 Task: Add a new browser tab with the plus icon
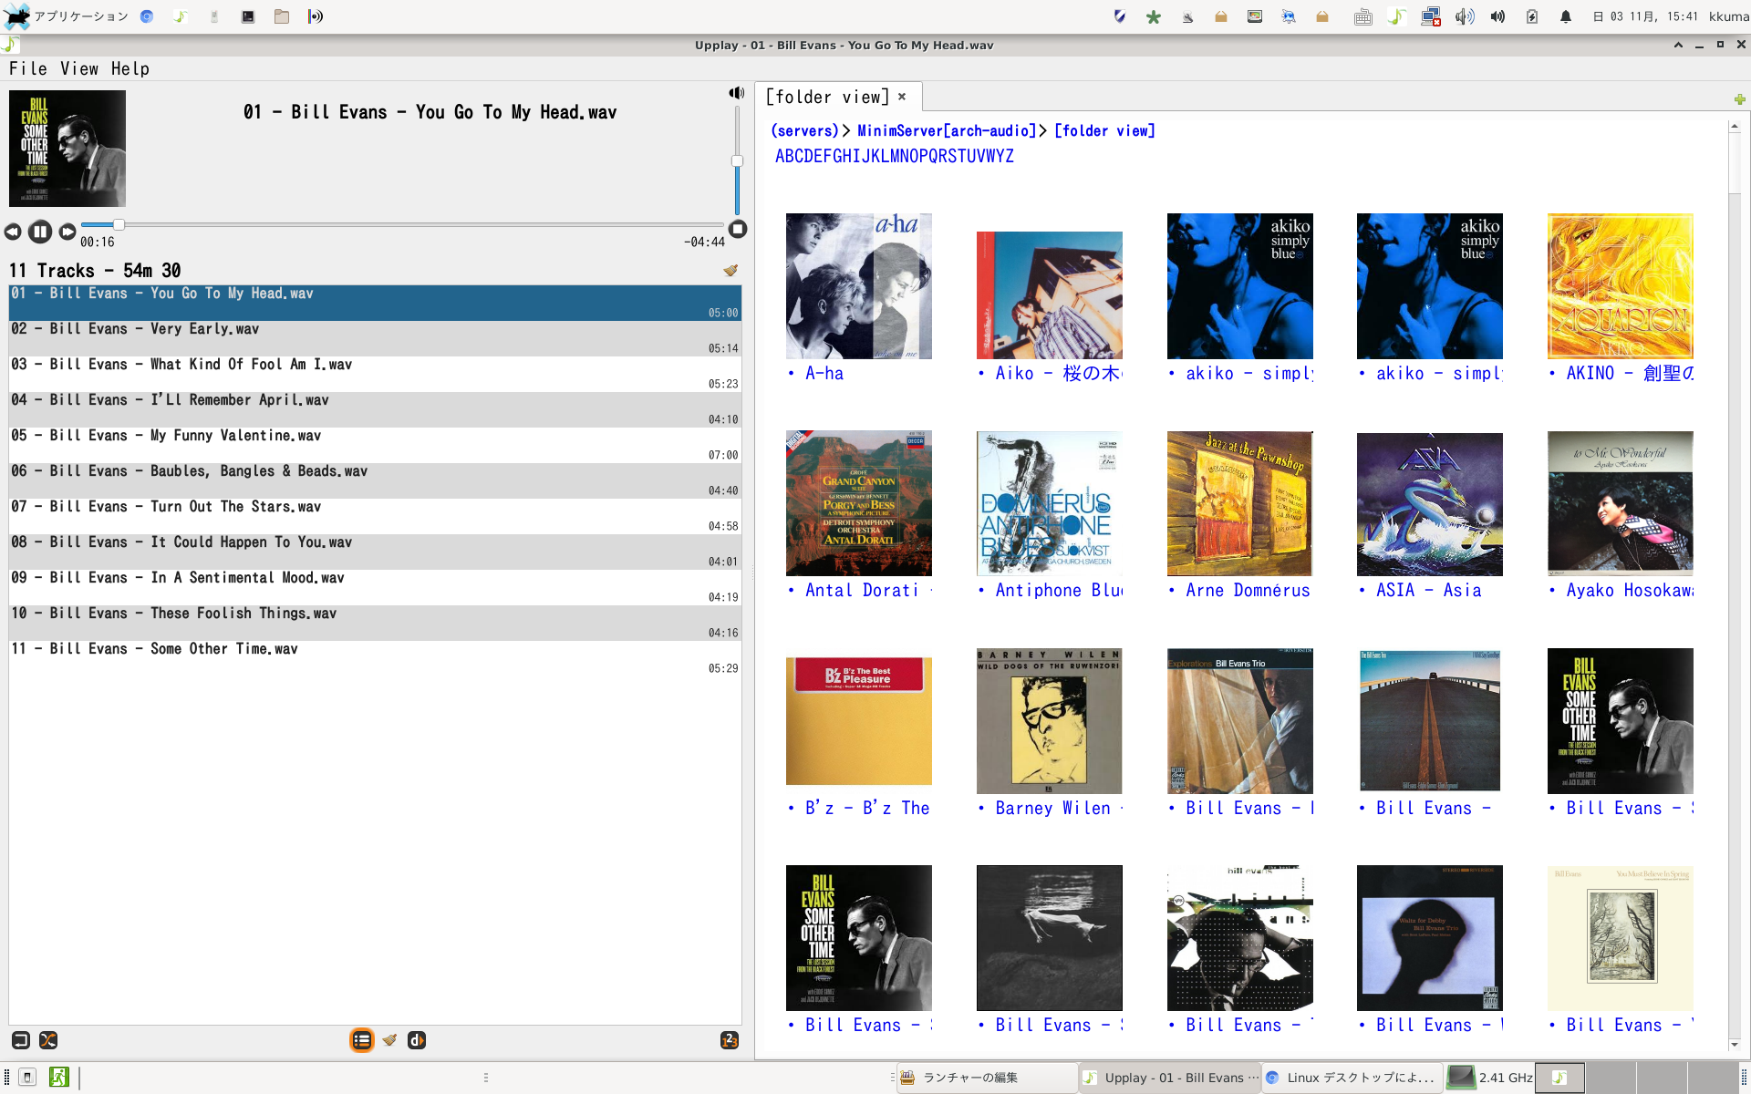[x=1739, y=98]
